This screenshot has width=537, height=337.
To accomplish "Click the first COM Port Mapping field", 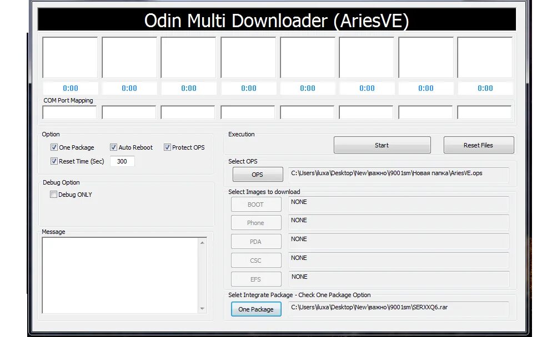I will tap(69, 113).
